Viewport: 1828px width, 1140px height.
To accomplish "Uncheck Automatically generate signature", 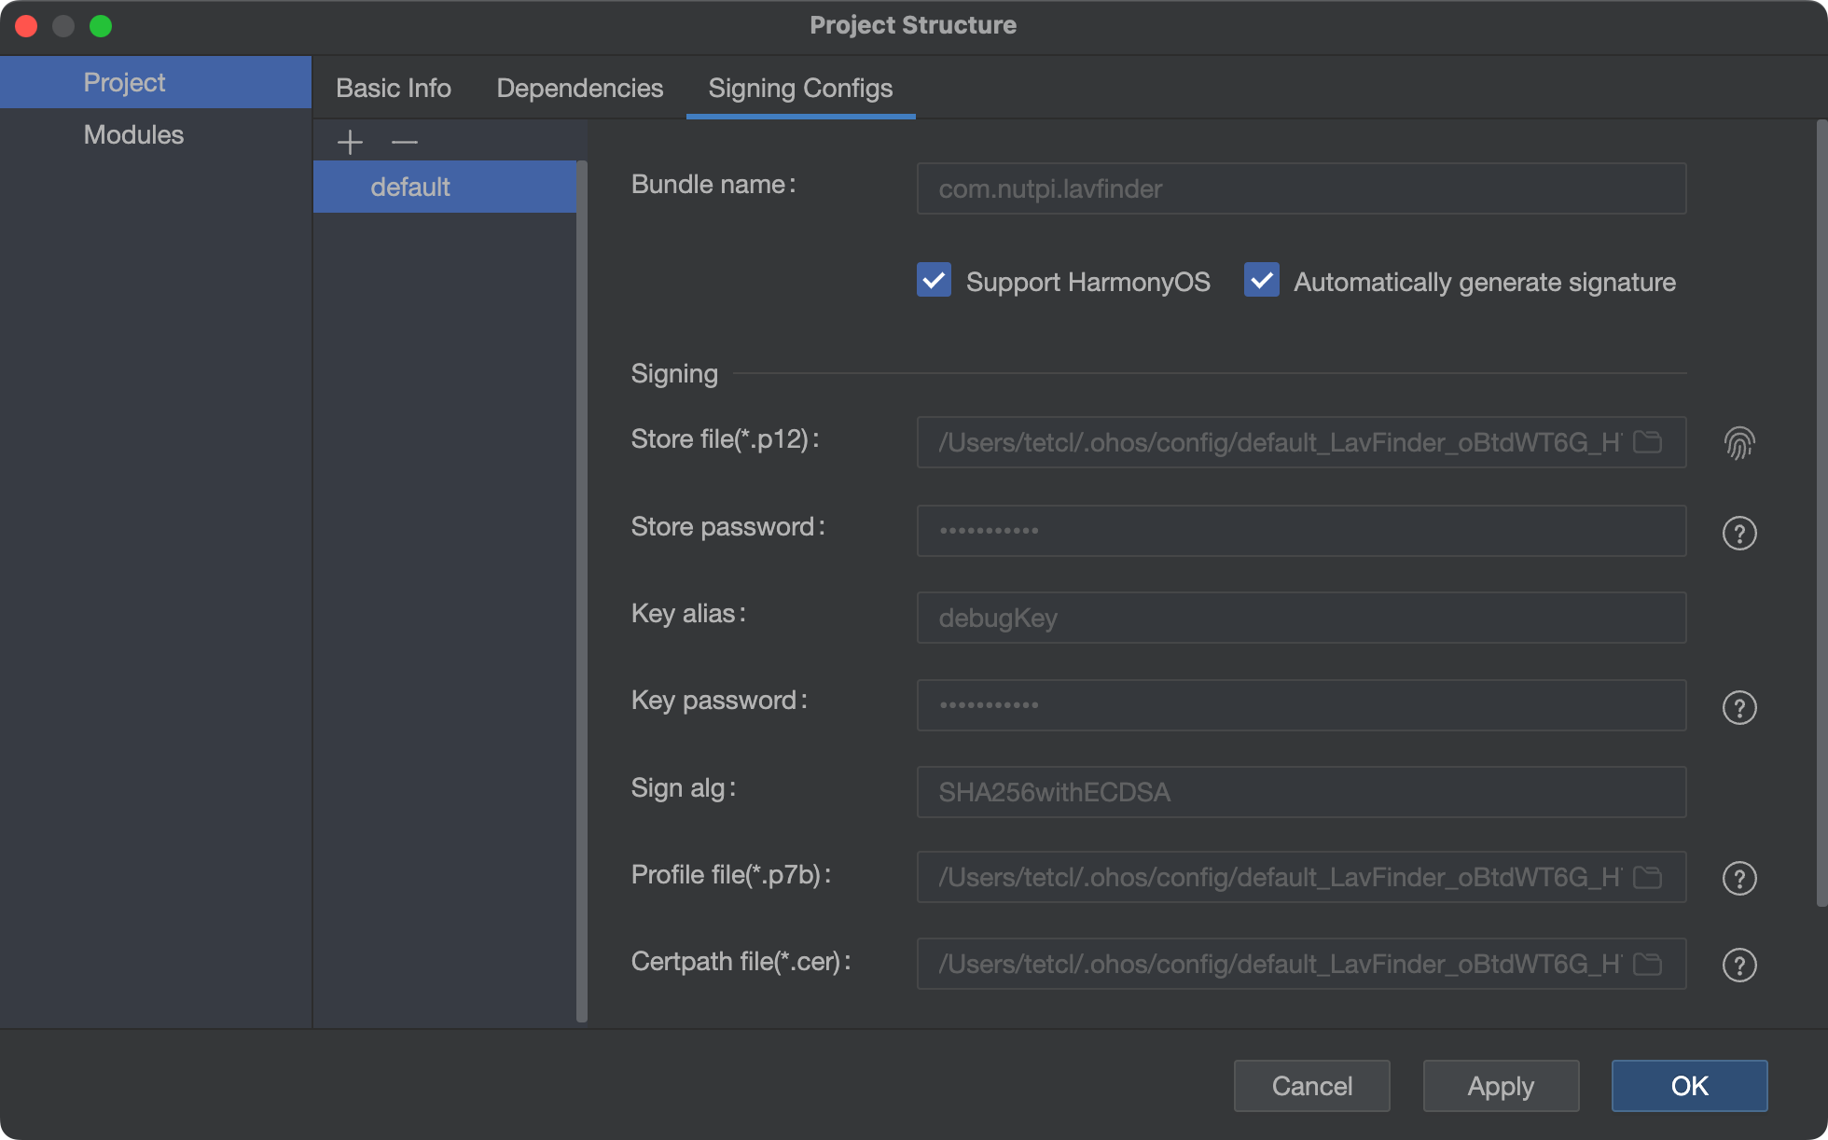I will click(1261, 280).
